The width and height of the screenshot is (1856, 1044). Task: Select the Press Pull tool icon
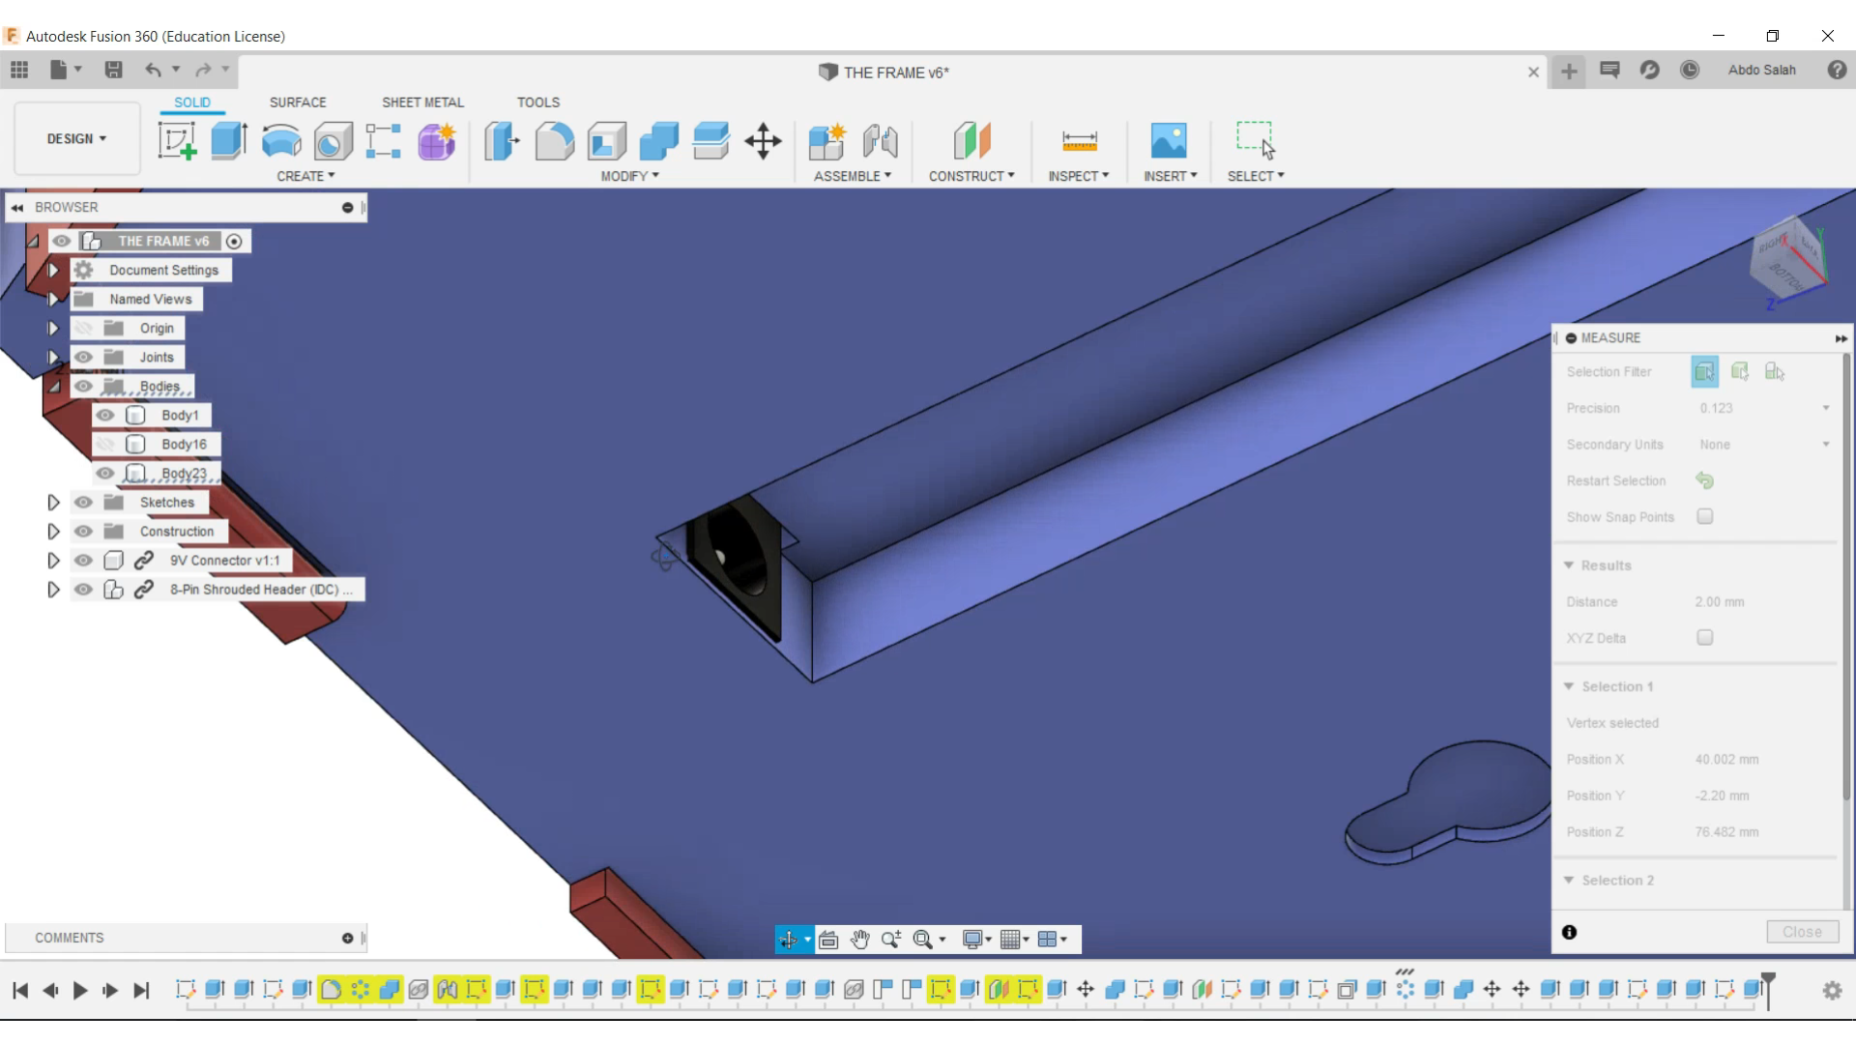coord(502,141)
